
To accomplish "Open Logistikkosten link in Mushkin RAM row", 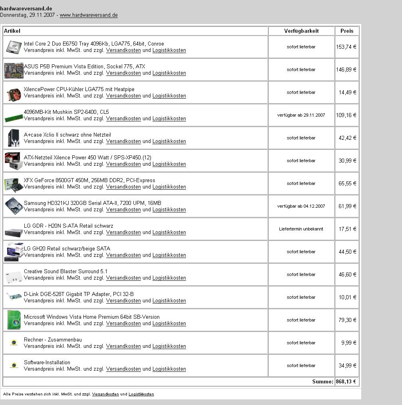I will click(x=169, y=119).
